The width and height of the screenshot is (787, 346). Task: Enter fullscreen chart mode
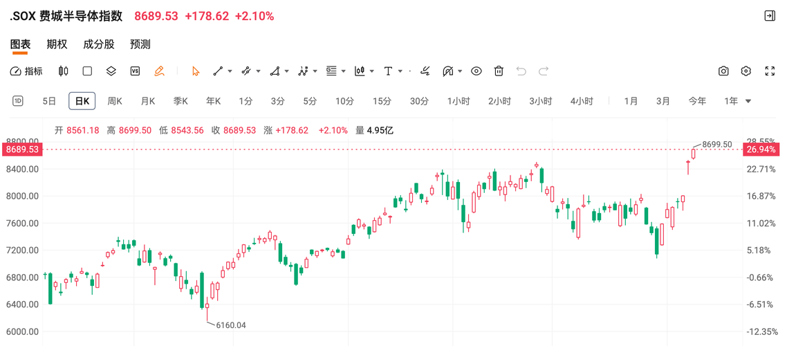point(770,71)
